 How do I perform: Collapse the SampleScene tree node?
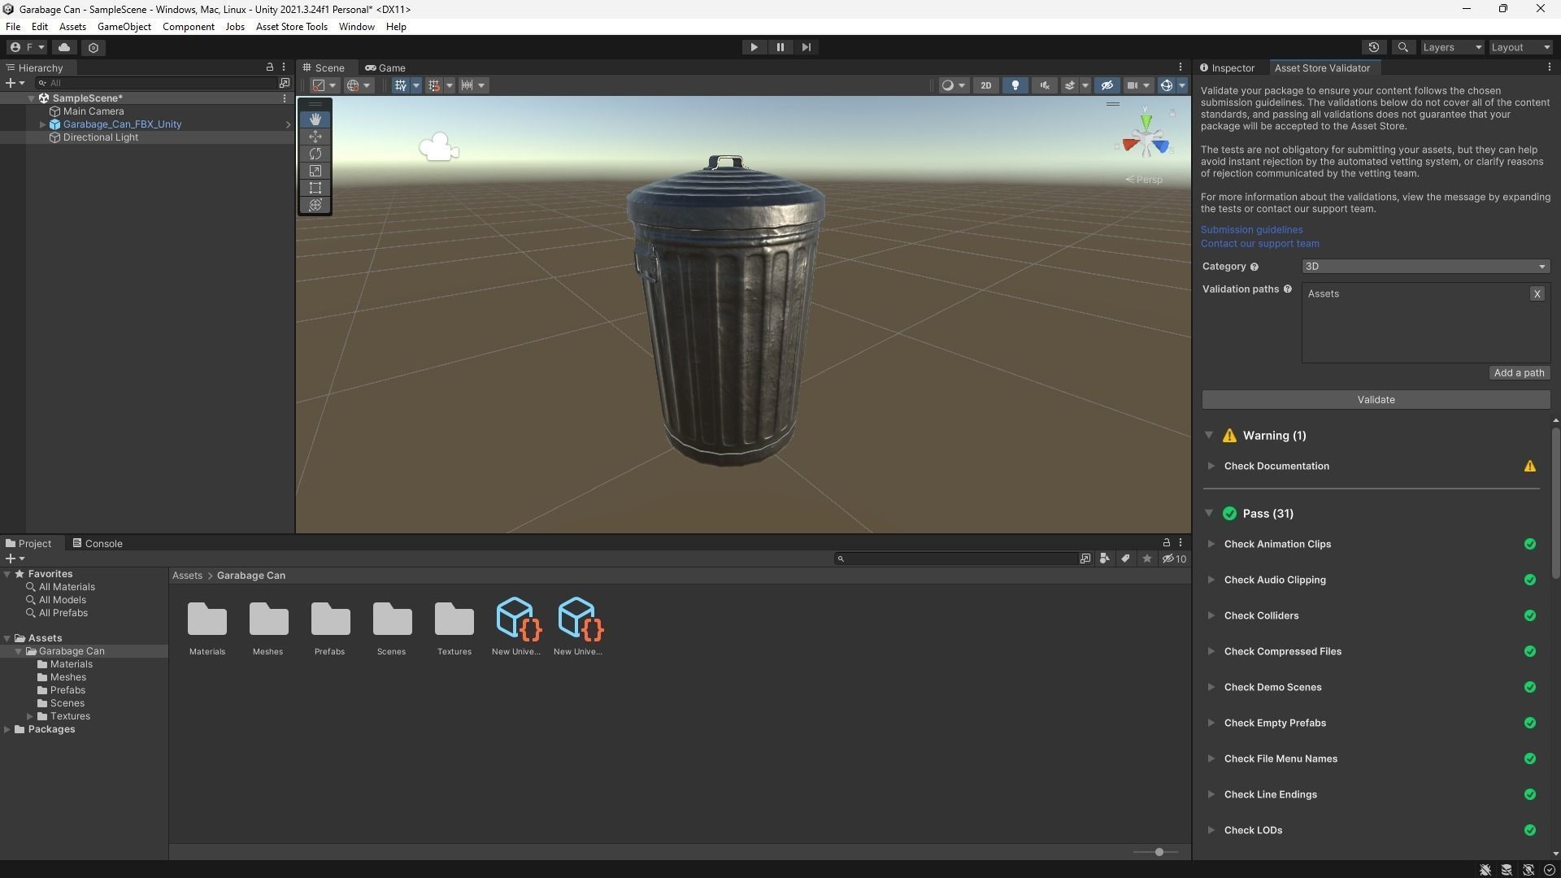click(32, 98)
